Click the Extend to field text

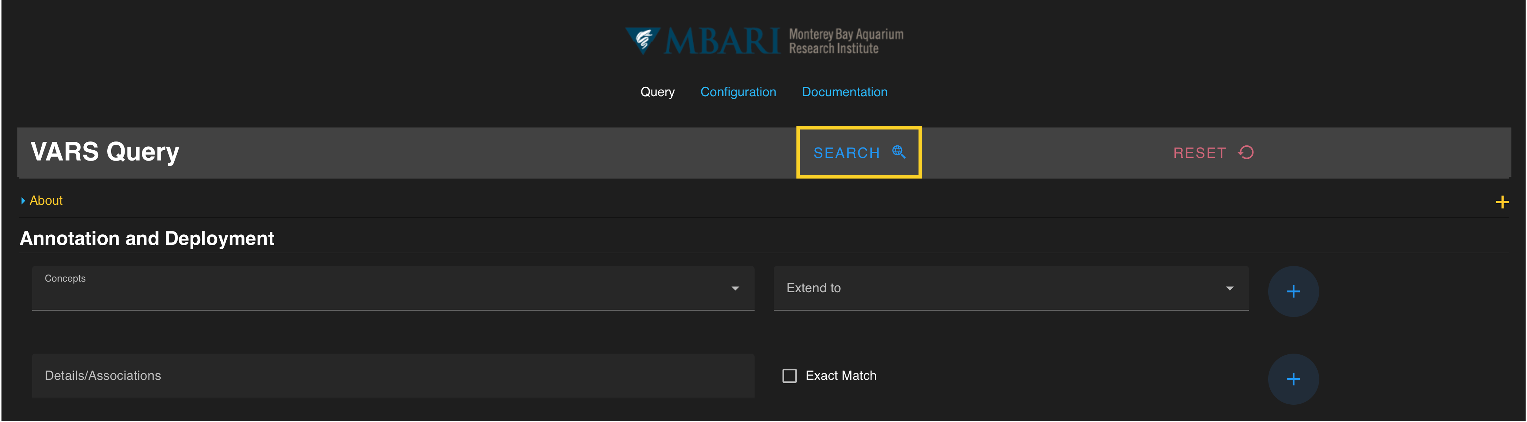coord(813,288)
